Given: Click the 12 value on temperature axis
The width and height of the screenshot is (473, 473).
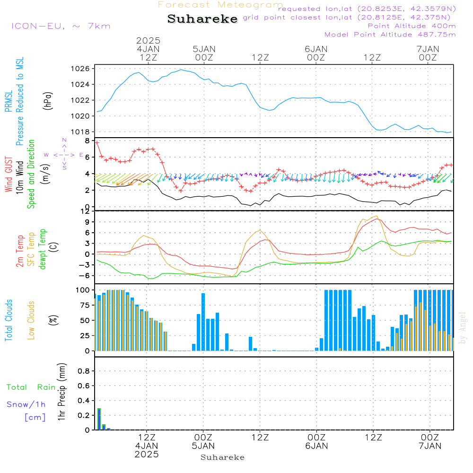Looking at the screenshot, I should click(x=85, y=211).
